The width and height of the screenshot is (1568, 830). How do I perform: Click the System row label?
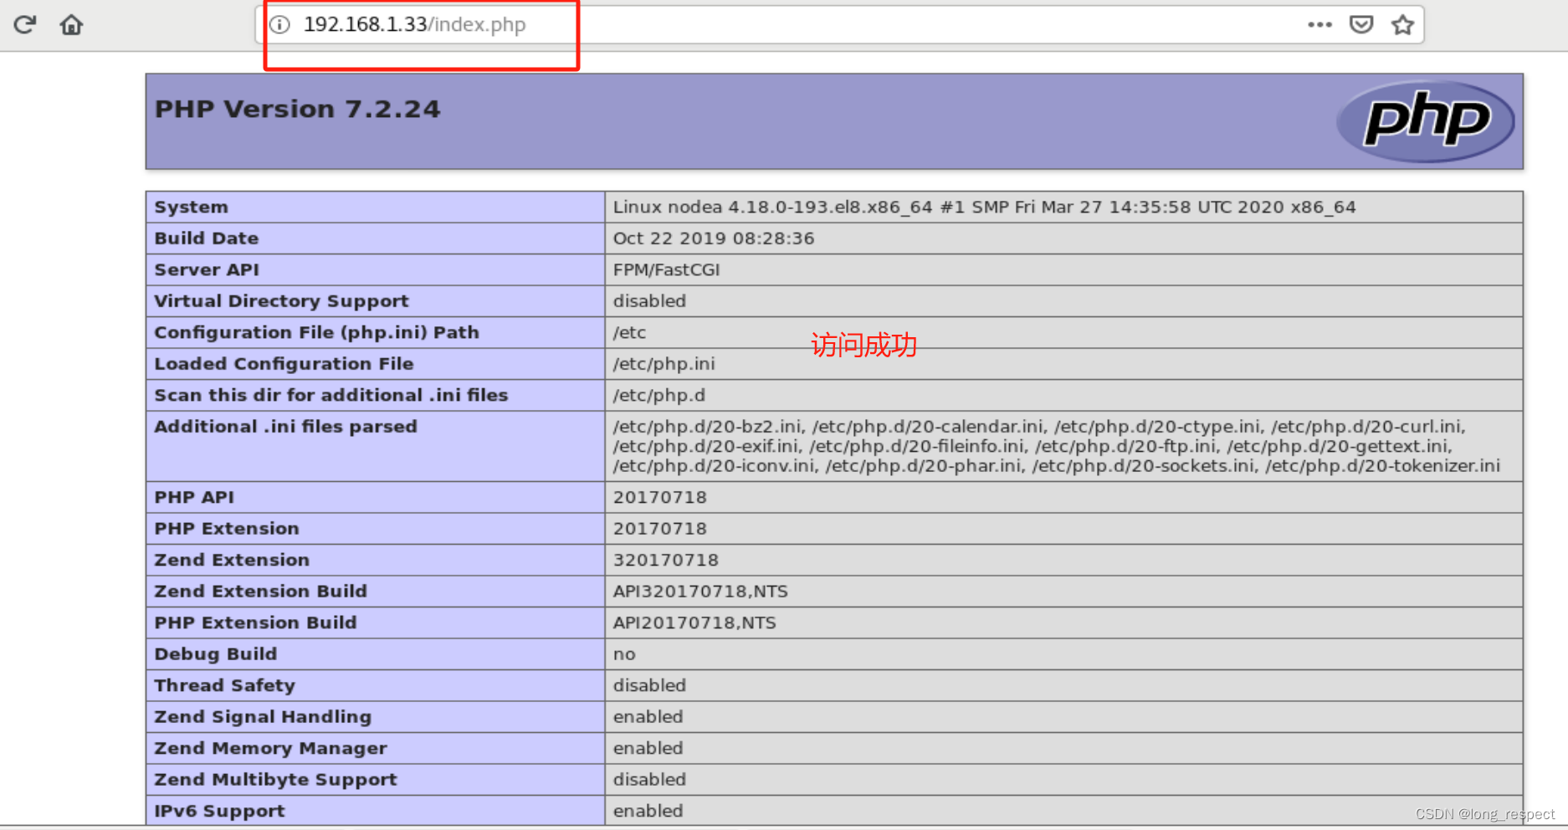coord(191,207)
